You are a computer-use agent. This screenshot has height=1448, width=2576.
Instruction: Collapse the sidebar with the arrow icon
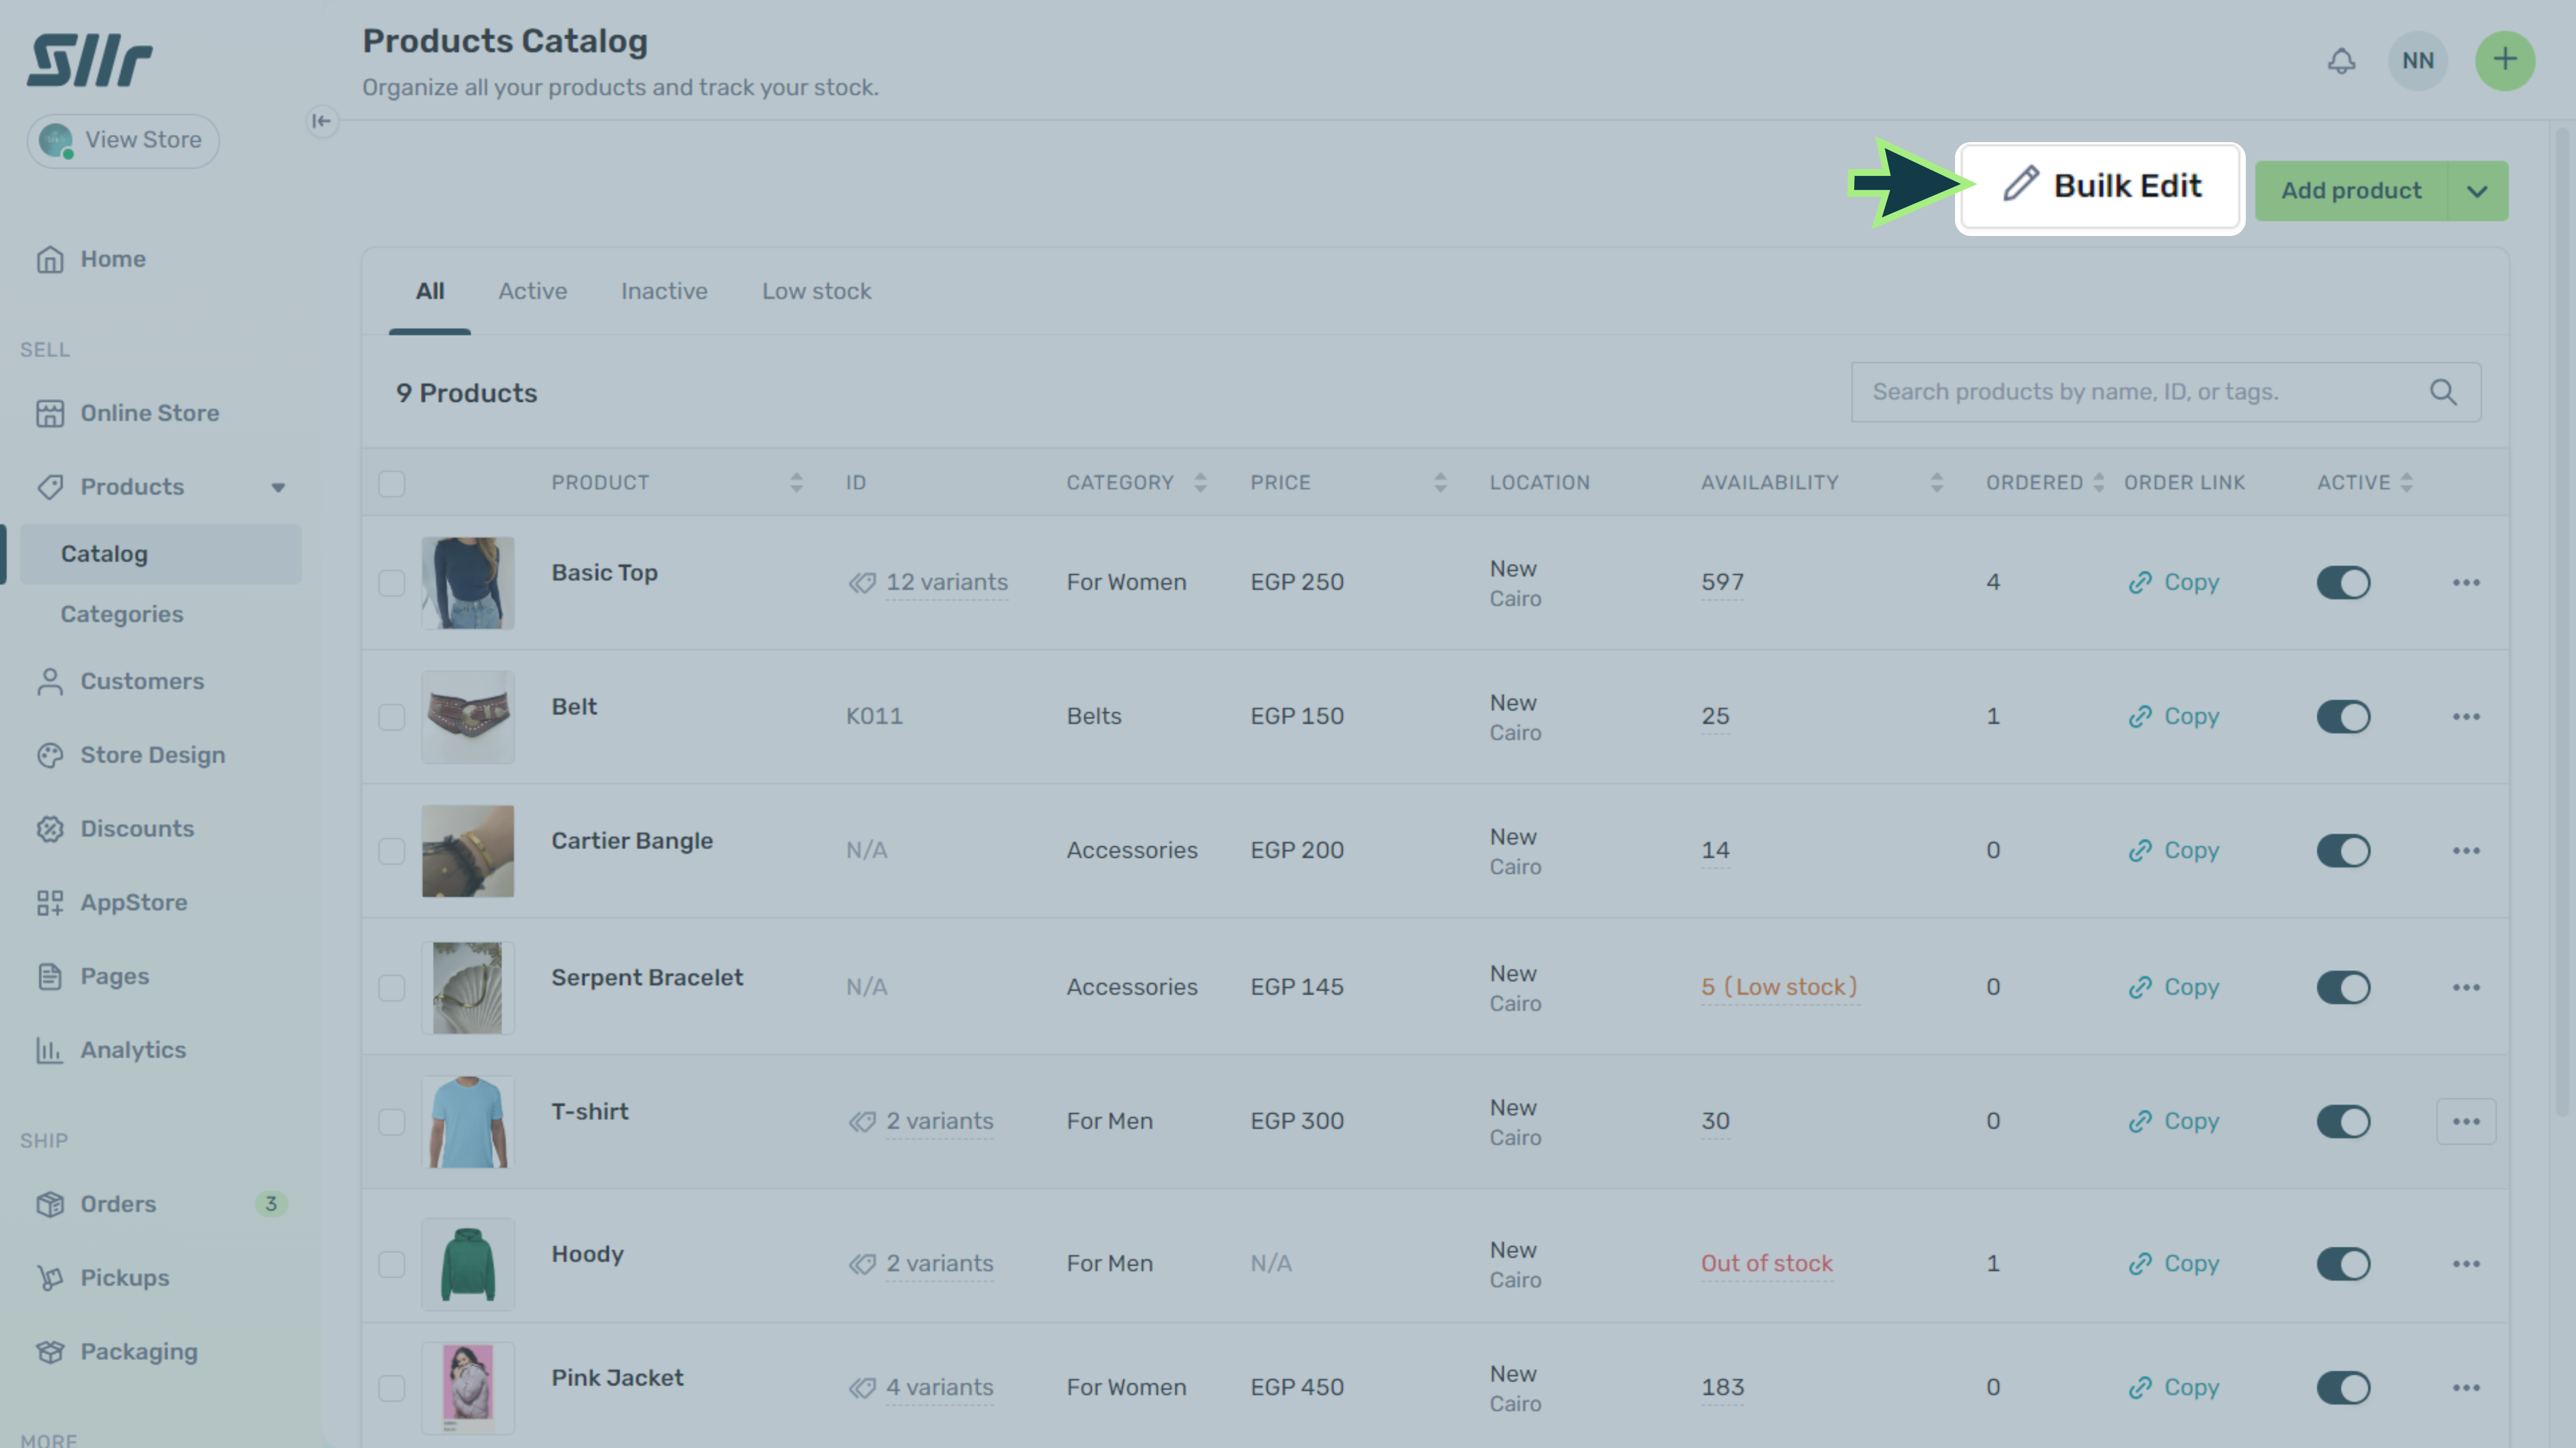[x=321, y=121]
